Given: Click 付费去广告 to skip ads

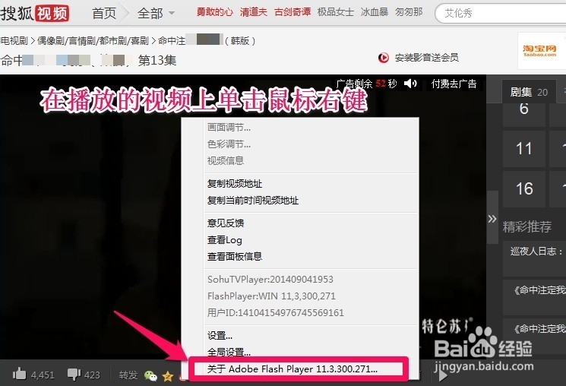Looking at the screenshot, I should pyautogui.click(x=454, y=84).
